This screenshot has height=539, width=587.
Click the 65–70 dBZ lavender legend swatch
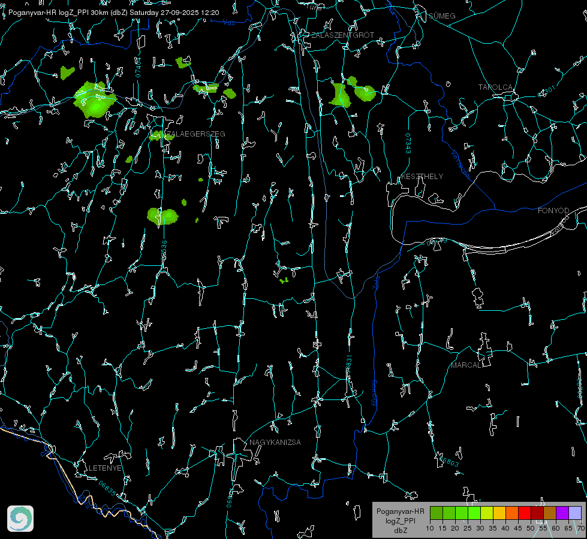coord(574,513)
